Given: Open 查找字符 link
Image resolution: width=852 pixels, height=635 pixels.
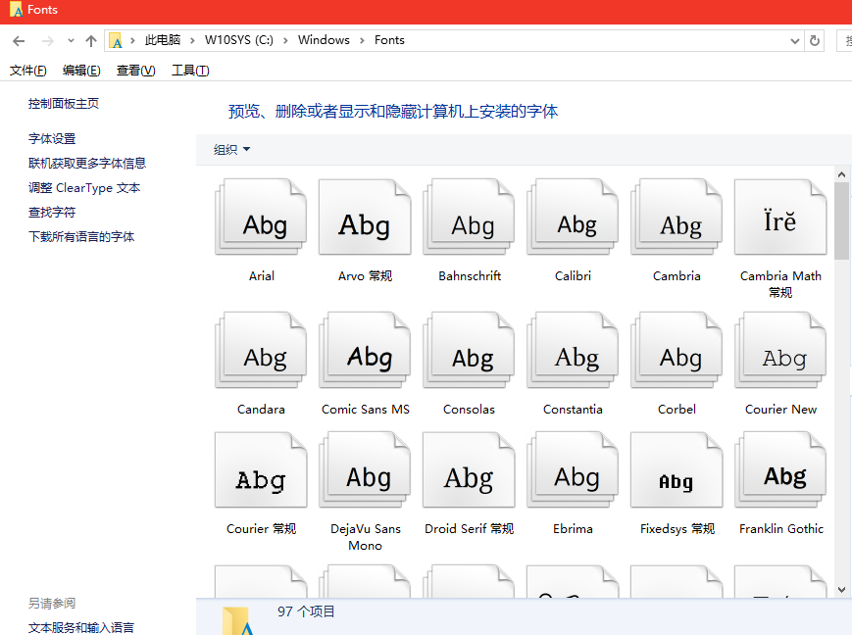Looking at the screenshot, I should click(x=52, y=213).
